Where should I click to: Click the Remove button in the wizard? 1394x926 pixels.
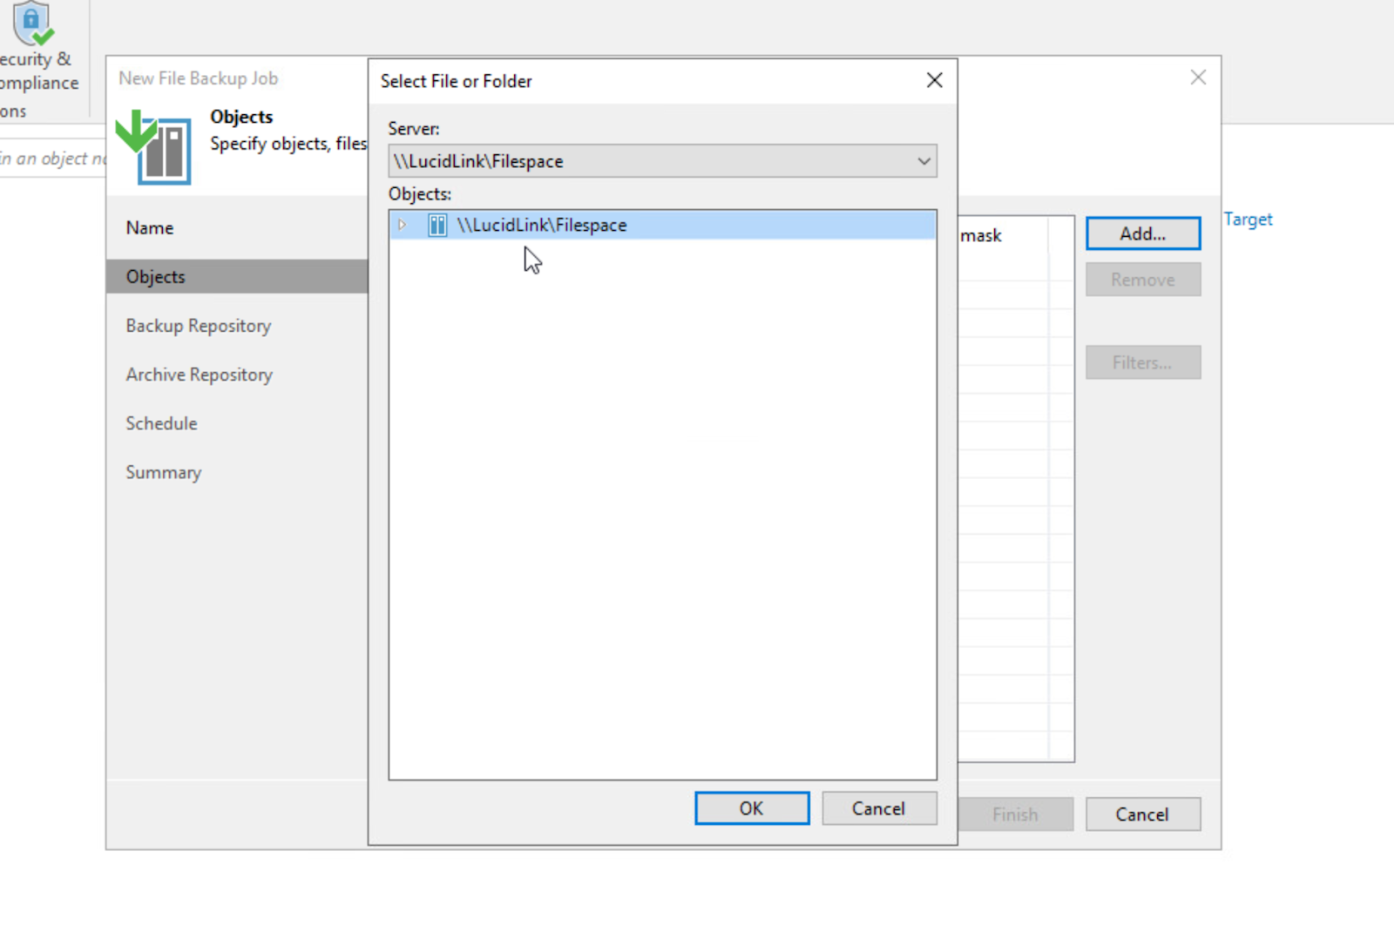[1143, 280]
